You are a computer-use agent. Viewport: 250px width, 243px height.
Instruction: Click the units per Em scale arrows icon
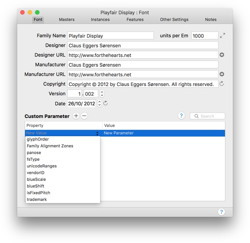click(x=222, y=35)
